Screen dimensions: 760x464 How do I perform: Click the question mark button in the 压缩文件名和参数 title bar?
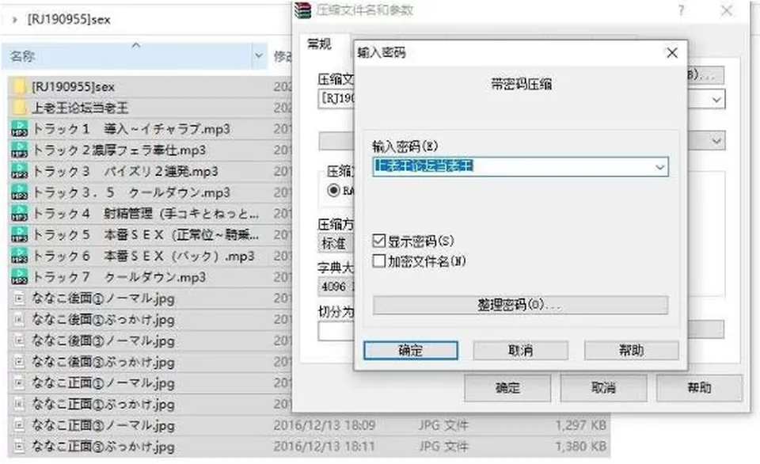[x=682, y=10]
